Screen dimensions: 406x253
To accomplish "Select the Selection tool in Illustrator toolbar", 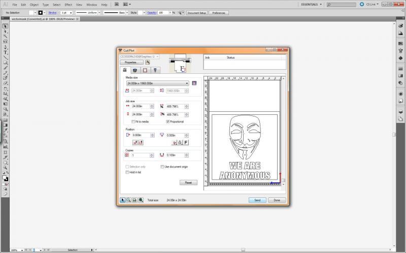I will pos(5,26).
